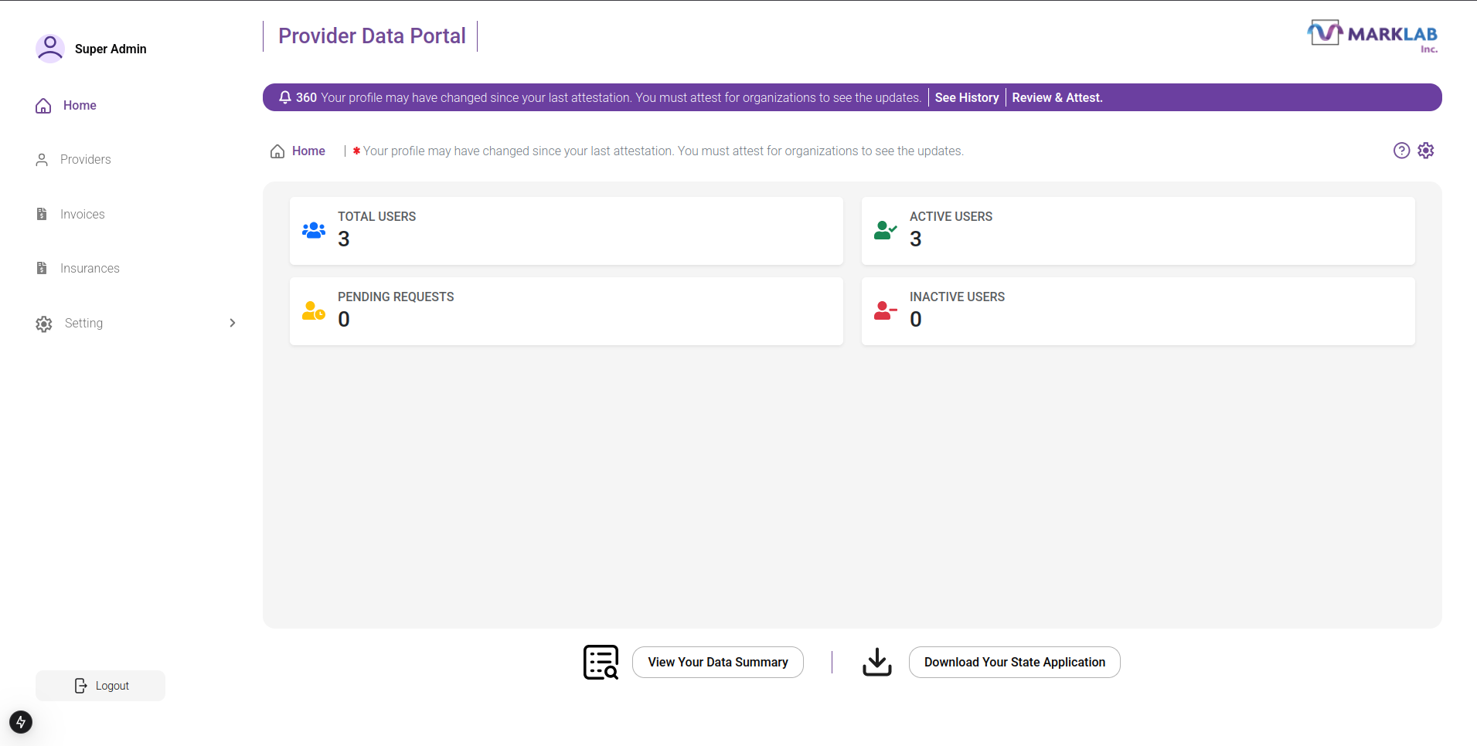Viewport: 1477px width, 746px height.
Task: Open the settings gear icon at top right
Action: coord(1426,151)
